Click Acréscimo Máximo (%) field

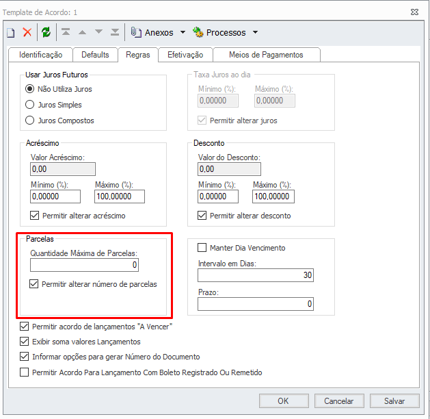[x=120, y=196]
